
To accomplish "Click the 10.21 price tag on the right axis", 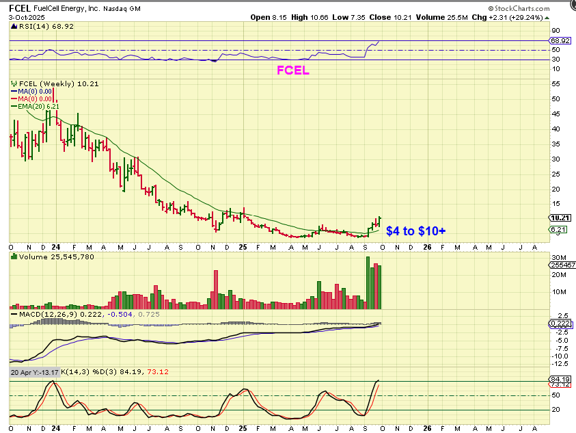I will 560,218.
